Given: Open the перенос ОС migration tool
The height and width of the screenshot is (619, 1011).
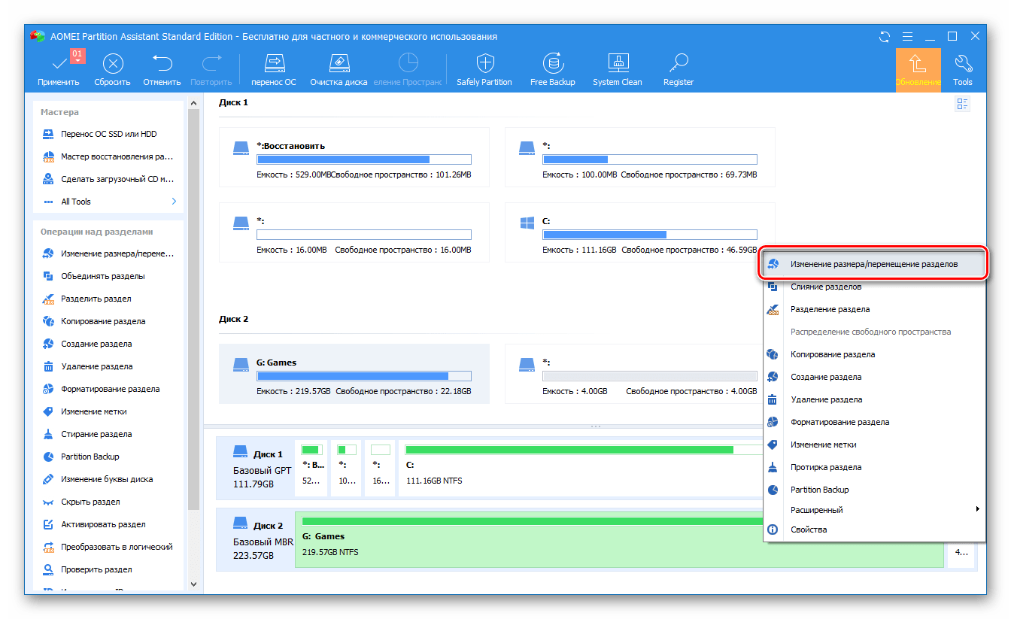Looking at the screenshot, I should [x=274, y=64].
